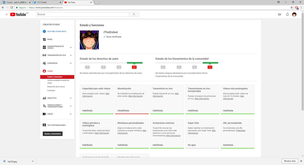
Task: Click No apta status on Super Chat card
Action: pyautogui.click(x=192, y=145)
